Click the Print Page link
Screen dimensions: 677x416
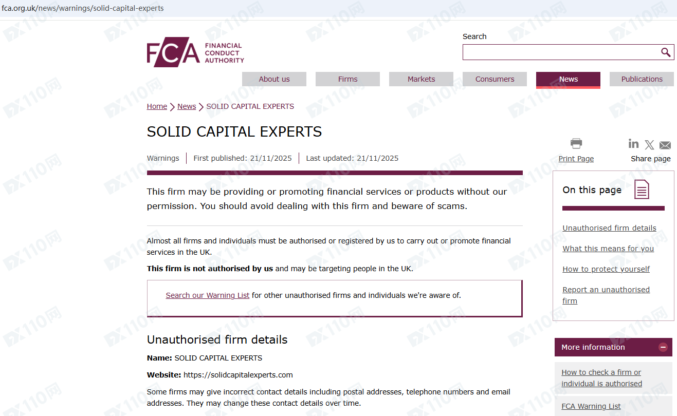(576, 159)
